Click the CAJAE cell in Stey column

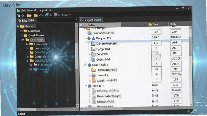coord(156,37)
